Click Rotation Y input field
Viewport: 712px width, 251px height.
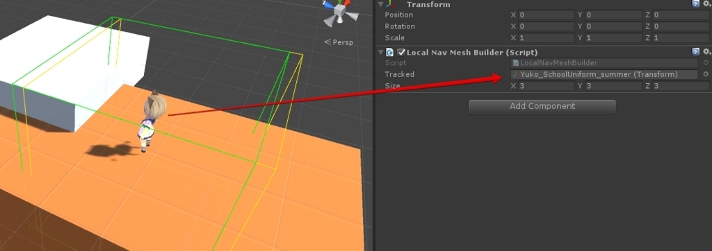(613, 26)
